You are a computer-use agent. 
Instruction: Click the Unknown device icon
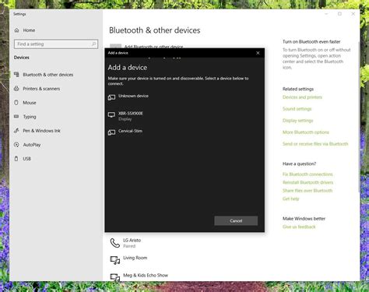[111, 97]
